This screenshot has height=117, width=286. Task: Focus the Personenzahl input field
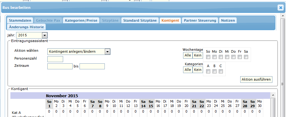(55, 59)
